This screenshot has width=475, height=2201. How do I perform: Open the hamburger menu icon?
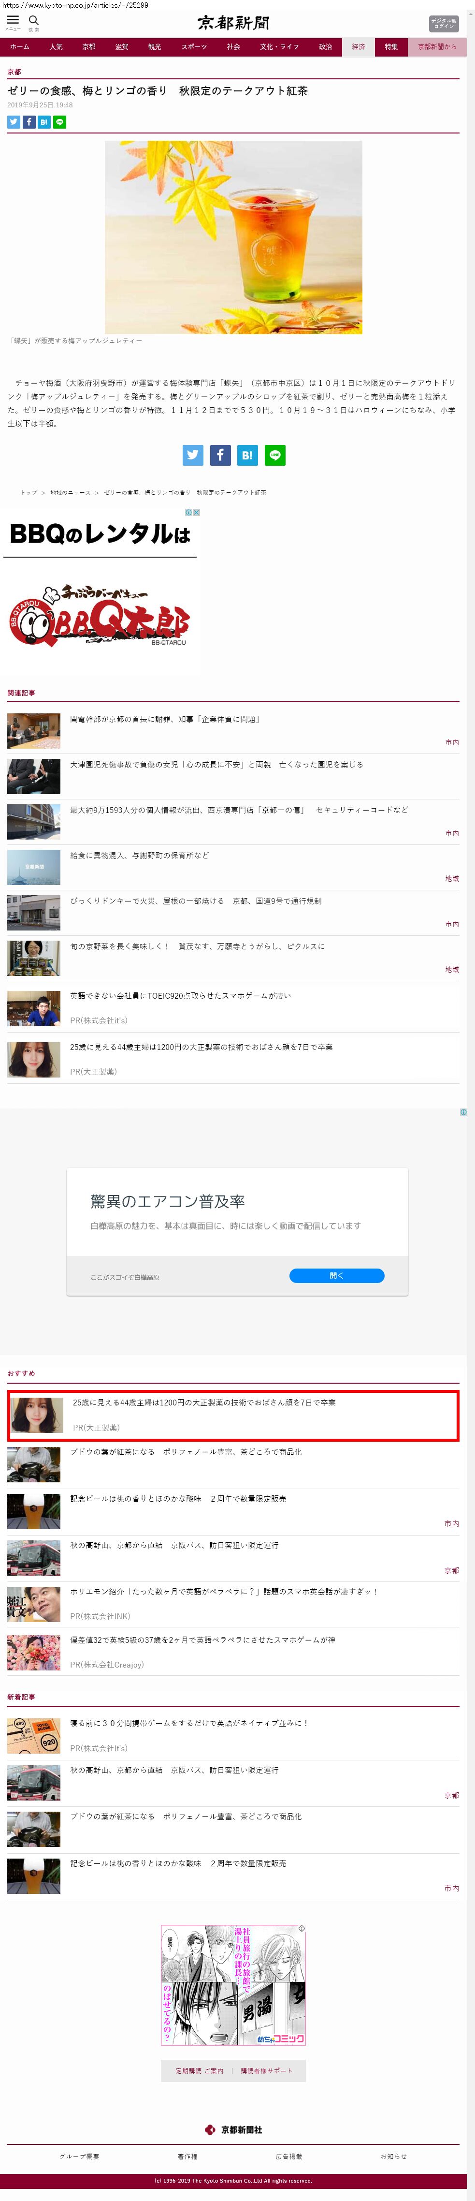(x=13, y=20)
